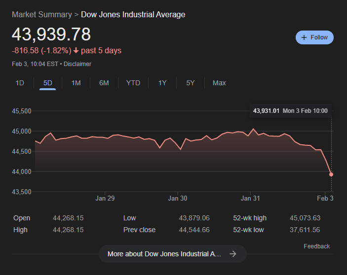Click the Feb 3, 10:04 EST timestamp
The width and height of the screenshot is (347, 275).
(35, 64)
